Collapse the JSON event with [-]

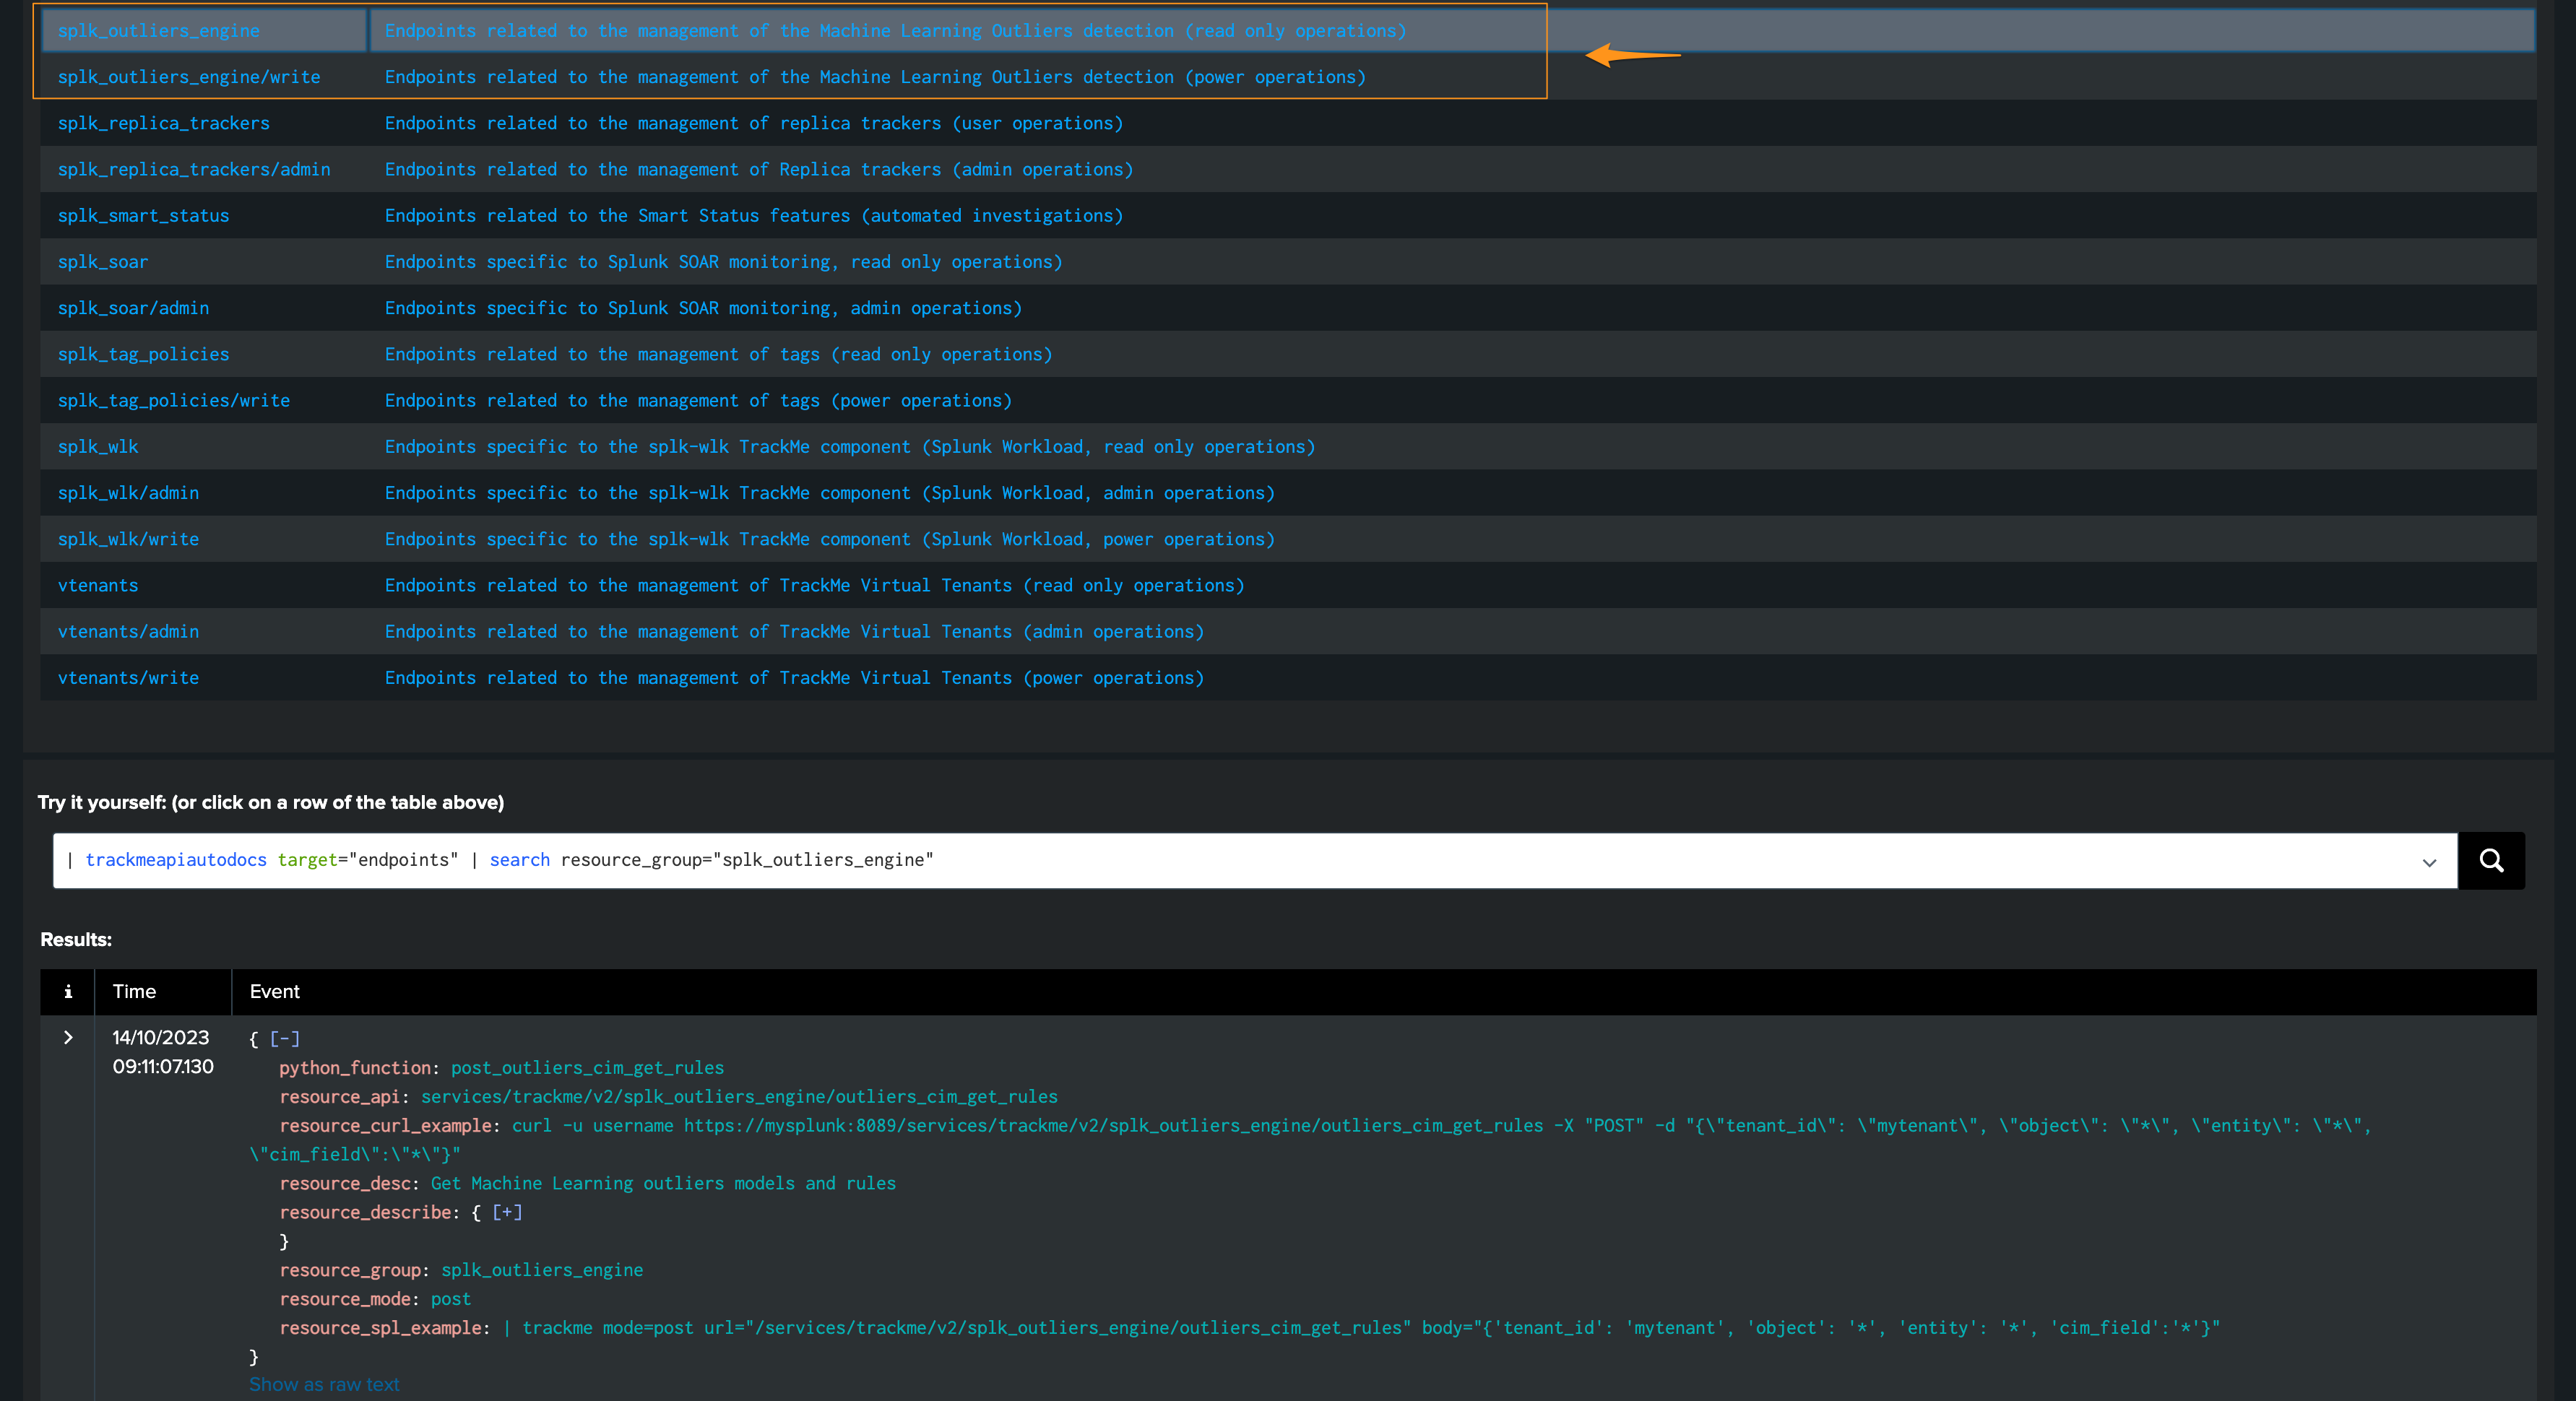point(285,1039)
